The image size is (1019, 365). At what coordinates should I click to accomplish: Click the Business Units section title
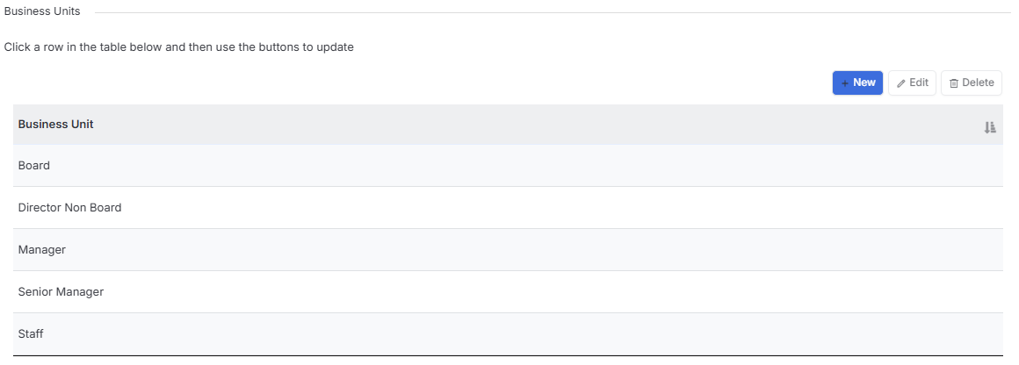(x=42, y=11)
